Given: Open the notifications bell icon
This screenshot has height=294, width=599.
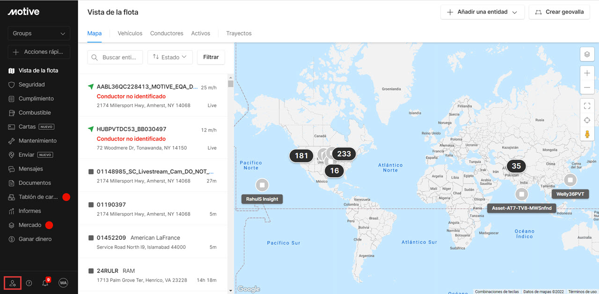Looking at the screenshot, I should coord(45,283).
